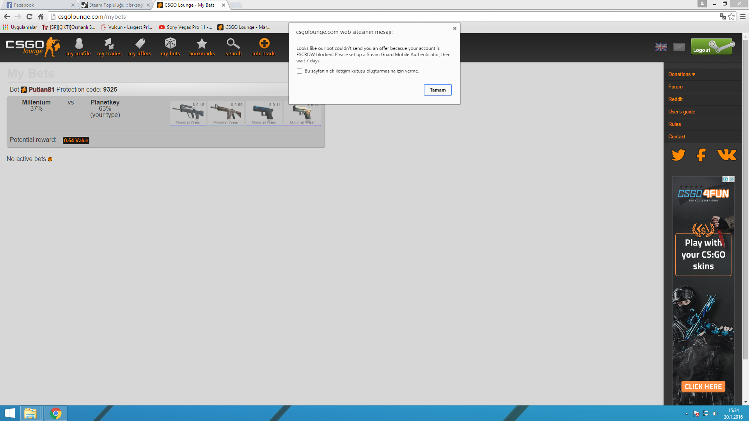Select the English flag language
749x421 pixels.
pyautogui.click(x=661, y=47)
